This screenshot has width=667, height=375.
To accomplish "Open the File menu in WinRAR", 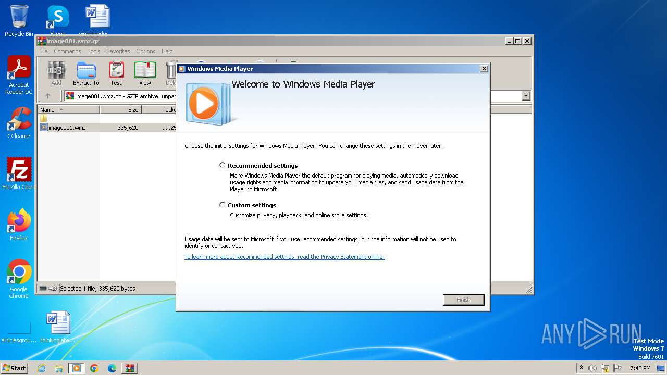I will (x=43, y=51).
